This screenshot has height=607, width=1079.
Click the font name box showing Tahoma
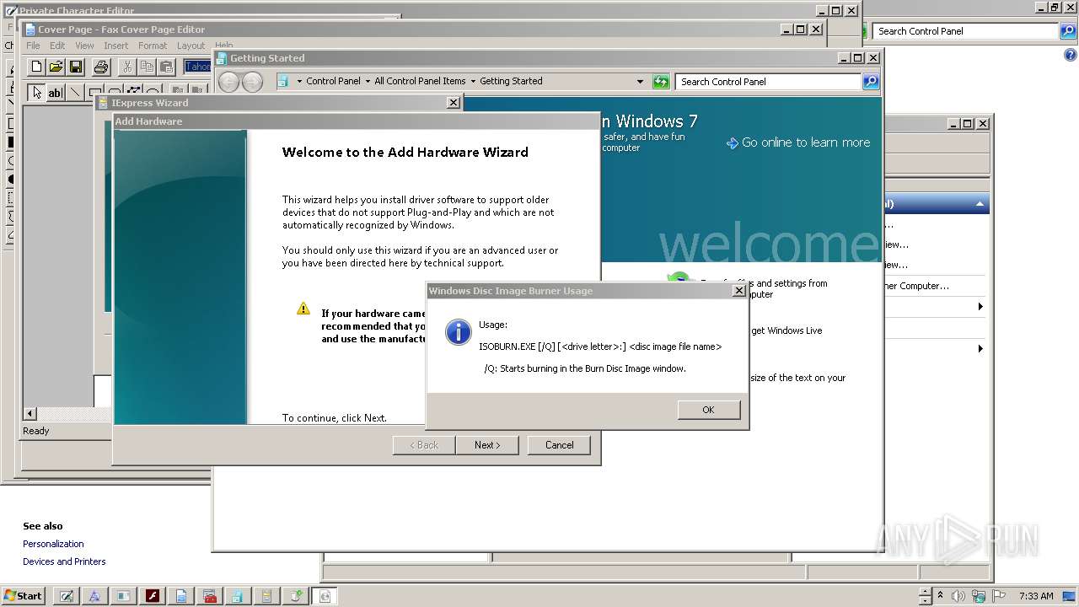[x=198, y=67]
